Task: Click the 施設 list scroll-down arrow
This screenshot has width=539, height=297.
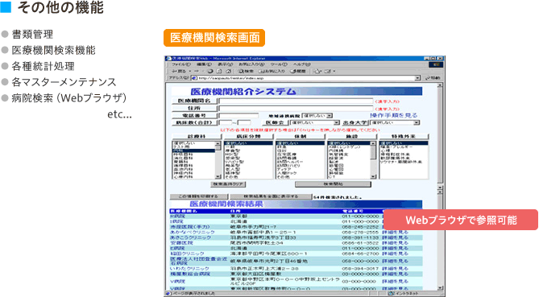Action: click(x=373, y=176)
